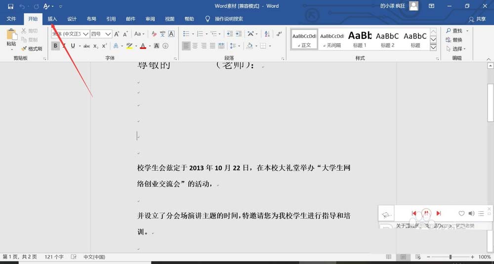The height and width of the screenshot is (264, 494).
Task: Open the Select (选择) dropdown
Action: pos(456,49)
